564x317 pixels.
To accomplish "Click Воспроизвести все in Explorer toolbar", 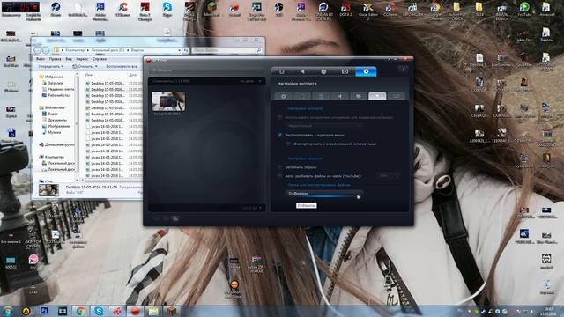I will tap(122, 67).
